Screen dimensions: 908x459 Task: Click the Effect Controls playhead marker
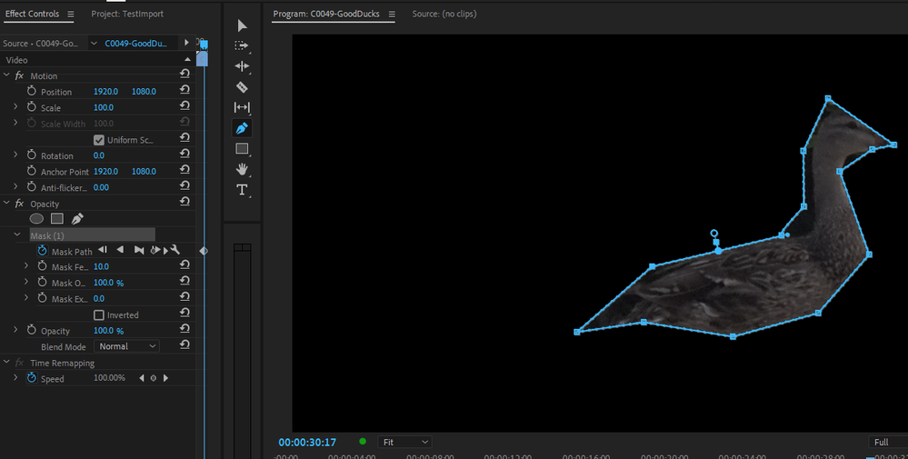203,45
